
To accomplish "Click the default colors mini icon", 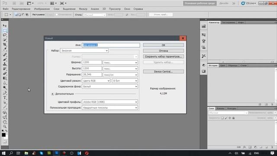I will coord(3,131).
